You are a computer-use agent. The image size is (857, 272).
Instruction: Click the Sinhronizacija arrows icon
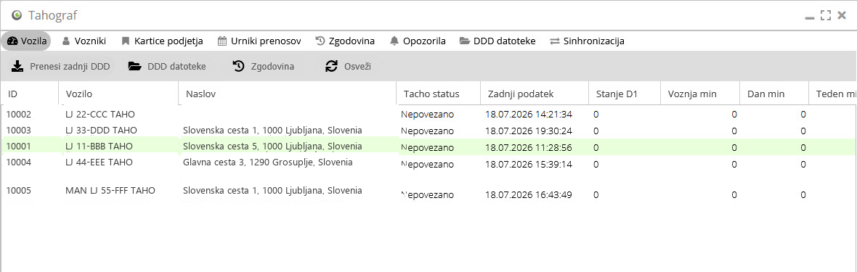pyautogui.click(x=555, y=41)
